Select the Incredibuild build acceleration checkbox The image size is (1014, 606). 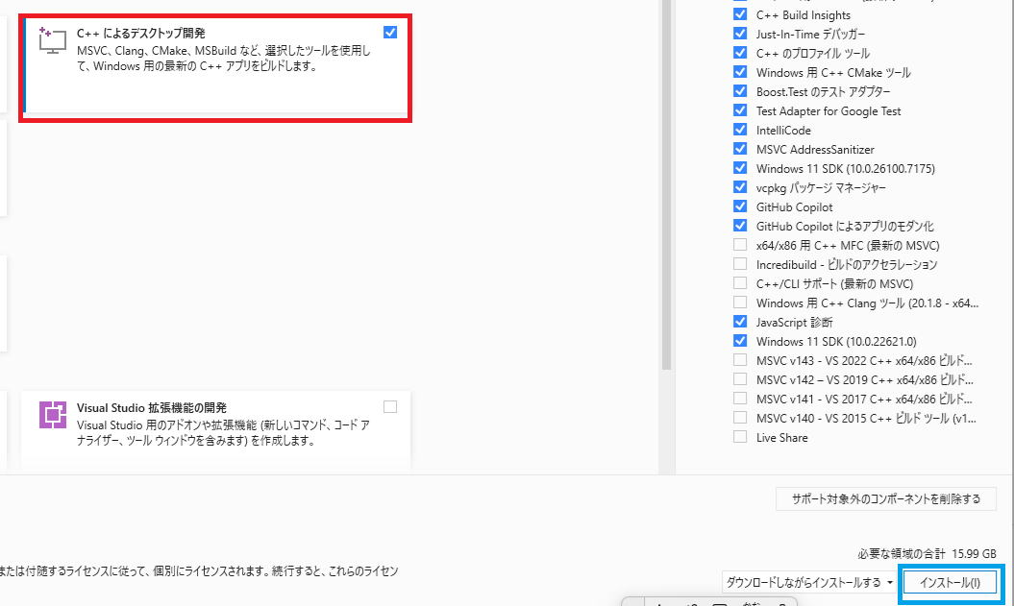(x=740, y=264)
